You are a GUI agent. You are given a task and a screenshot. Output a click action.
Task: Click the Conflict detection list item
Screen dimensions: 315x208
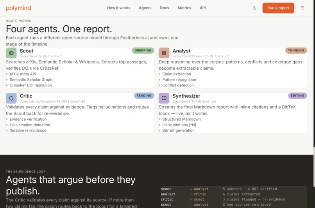(x=178, y=85)
